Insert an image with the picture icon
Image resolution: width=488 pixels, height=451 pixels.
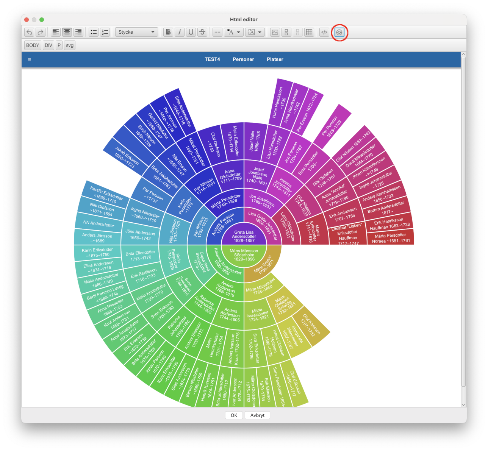point(275,32)
